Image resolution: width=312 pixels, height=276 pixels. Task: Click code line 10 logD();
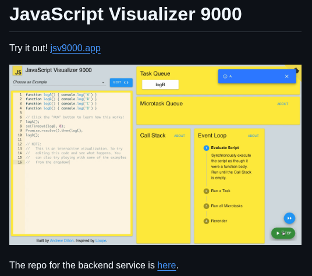click(x=33, y=135)
